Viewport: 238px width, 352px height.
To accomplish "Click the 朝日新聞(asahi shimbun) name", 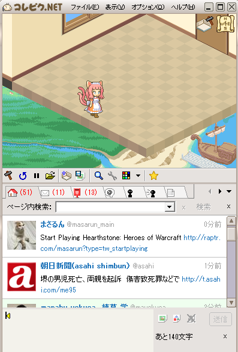I will point(85,266).
